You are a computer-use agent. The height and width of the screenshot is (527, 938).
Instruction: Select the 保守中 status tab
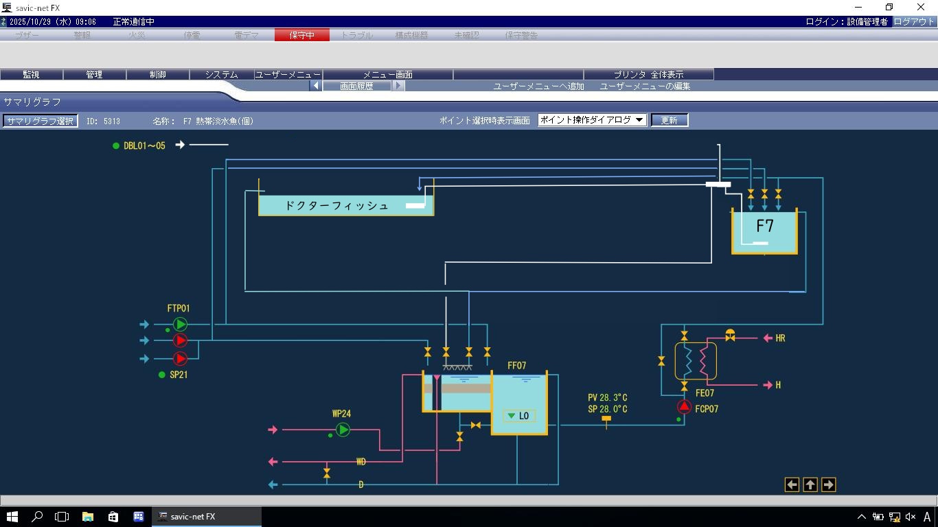point(301,35)
